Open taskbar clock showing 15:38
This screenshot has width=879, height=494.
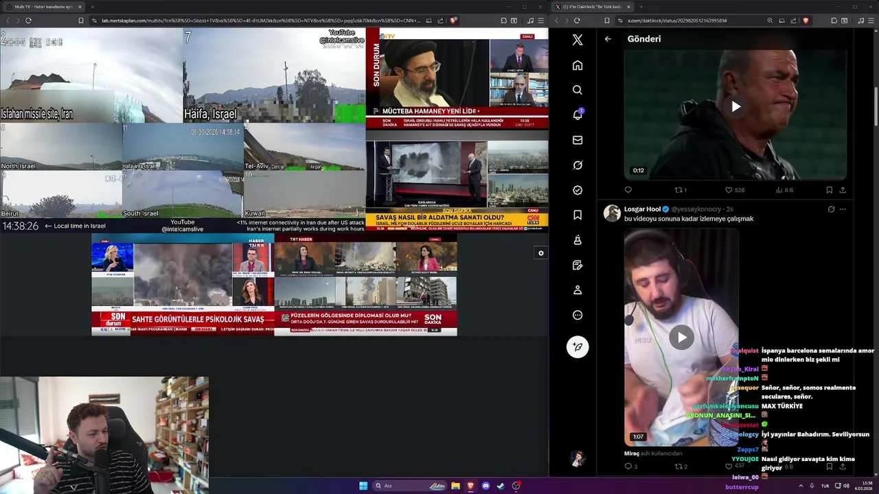[x=863, y=486]
